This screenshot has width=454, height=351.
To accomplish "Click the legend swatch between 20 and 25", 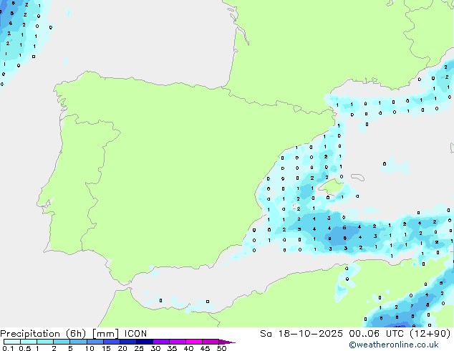I will click(x=127, y=342).
